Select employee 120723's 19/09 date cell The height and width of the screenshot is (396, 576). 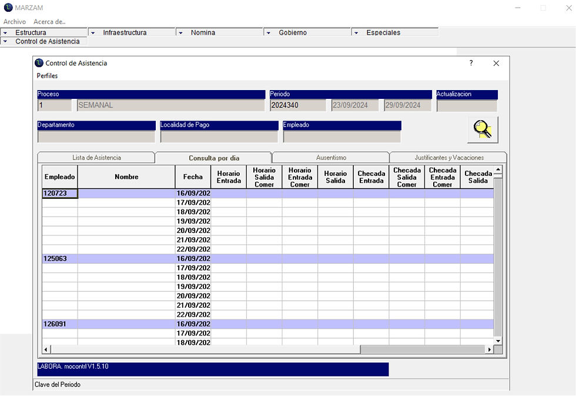point(193,221)
